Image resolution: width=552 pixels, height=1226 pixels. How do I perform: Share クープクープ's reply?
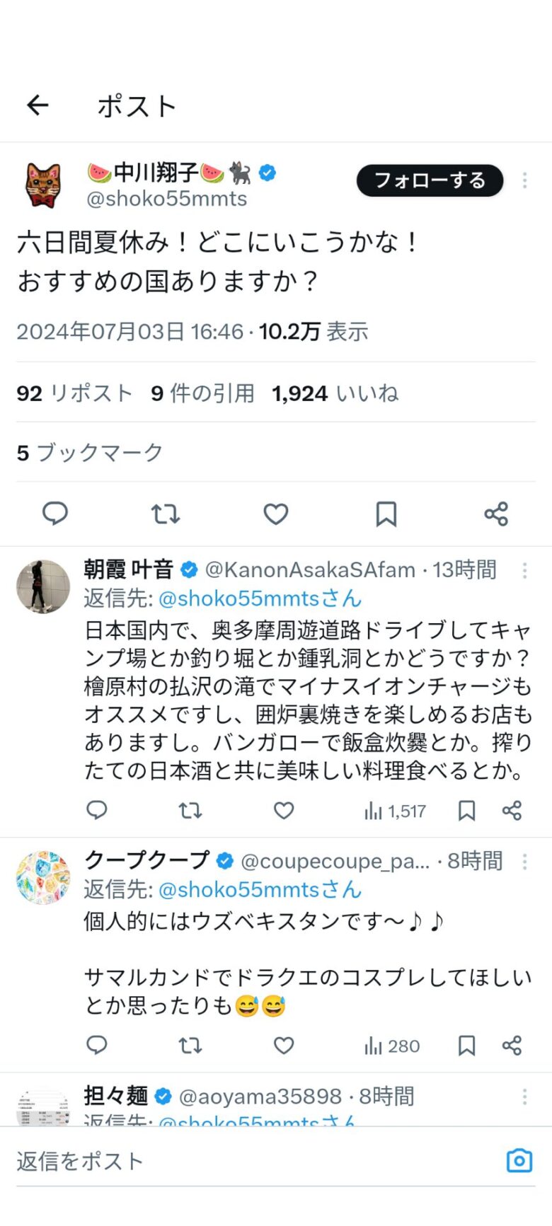pos(512,1046)
